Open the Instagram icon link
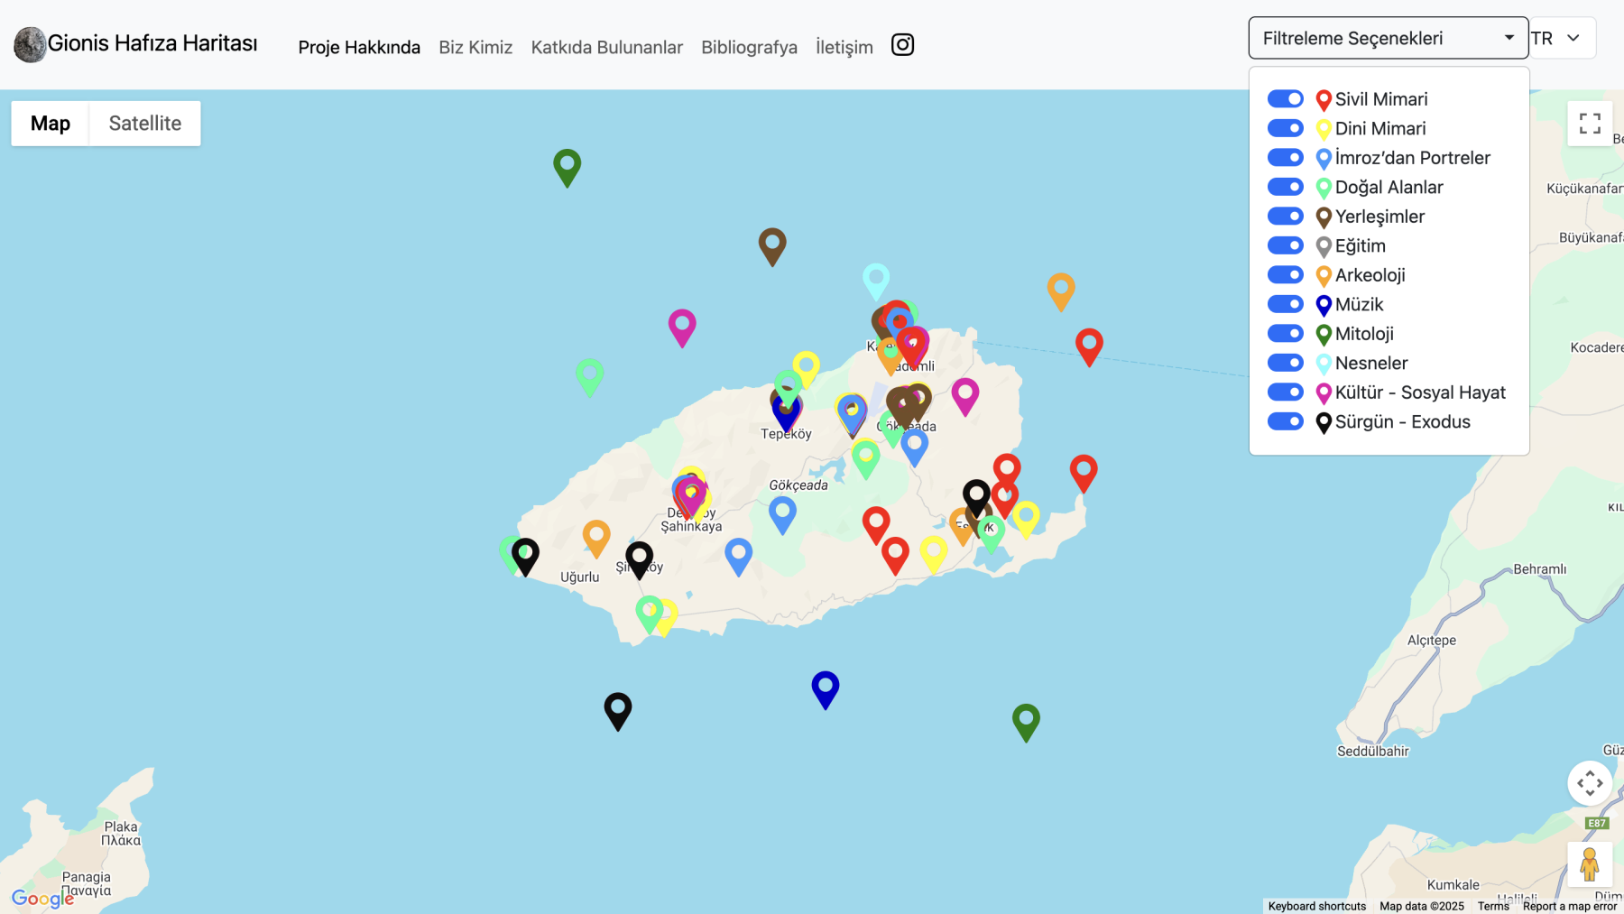Image resolution: width=1624 pixels, height=914 pixels. pyautogui.click(x=902, y=45)
